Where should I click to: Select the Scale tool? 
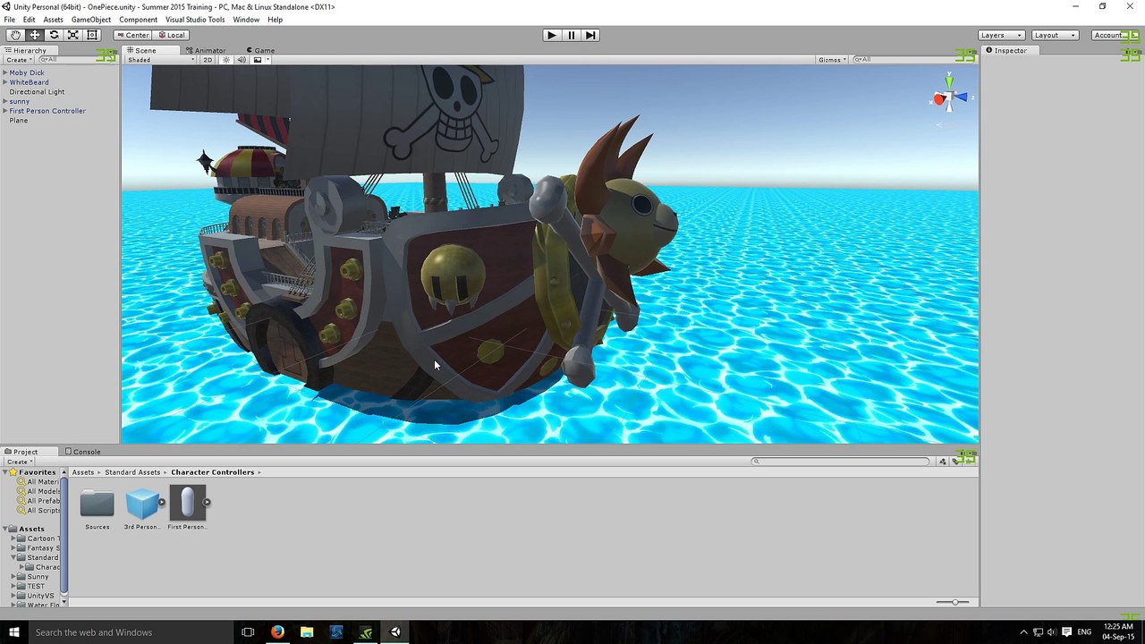click(73, 35)
